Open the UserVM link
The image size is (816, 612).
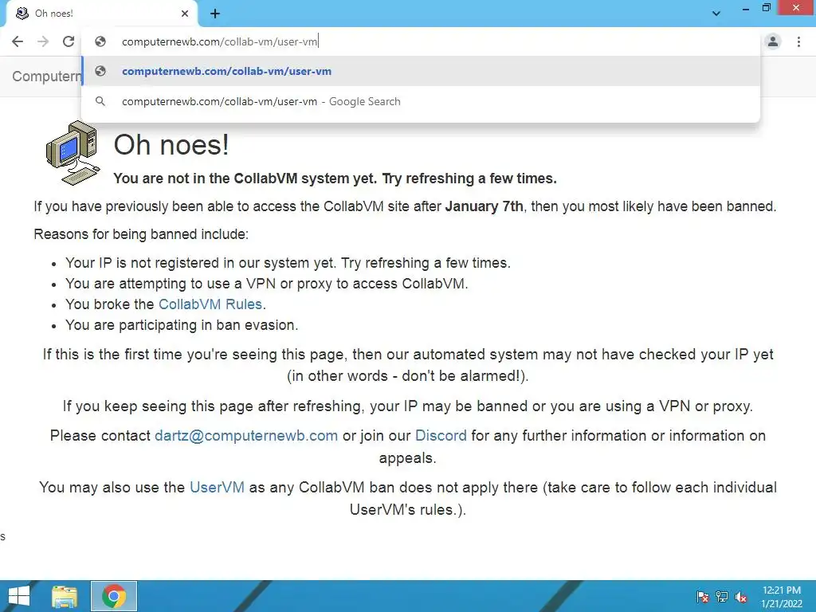coord(217,487)
